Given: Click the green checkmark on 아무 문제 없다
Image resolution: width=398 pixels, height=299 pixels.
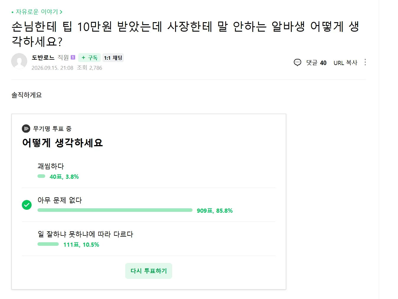Looking at the screenshot, I should [27, 205].
